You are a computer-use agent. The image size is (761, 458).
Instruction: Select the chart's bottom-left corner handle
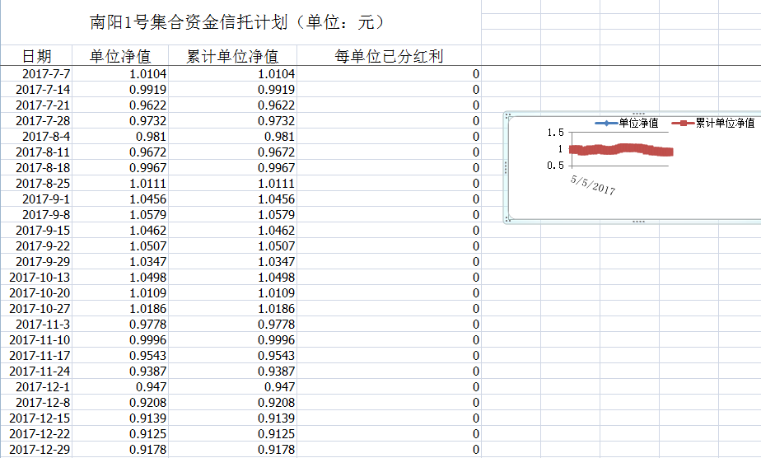click(507, 220)
